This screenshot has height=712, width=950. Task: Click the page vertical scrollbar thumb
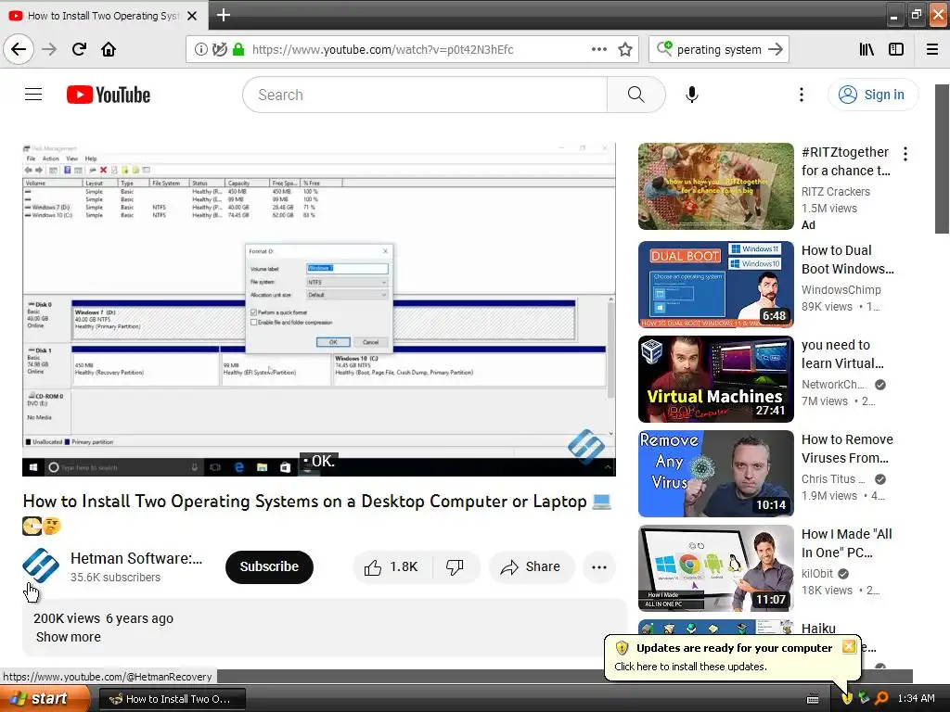[x=942, y=159]
